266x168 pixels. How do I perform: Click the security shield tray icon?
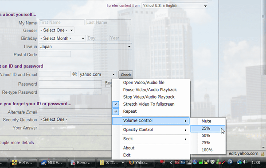coord(212,162)
